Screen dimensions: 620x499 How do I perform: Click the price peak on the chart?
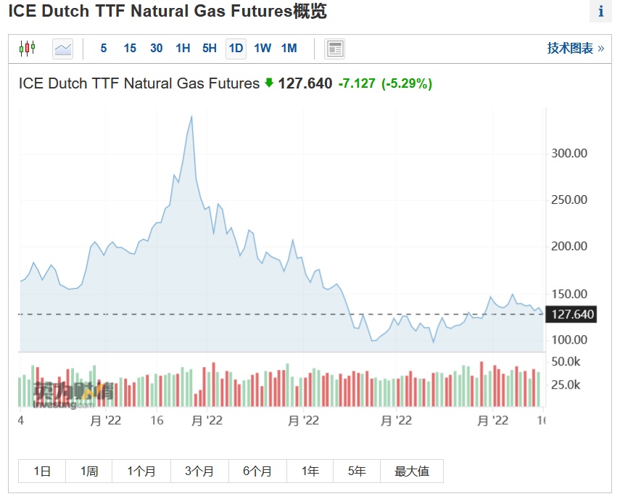click(191, 116)
